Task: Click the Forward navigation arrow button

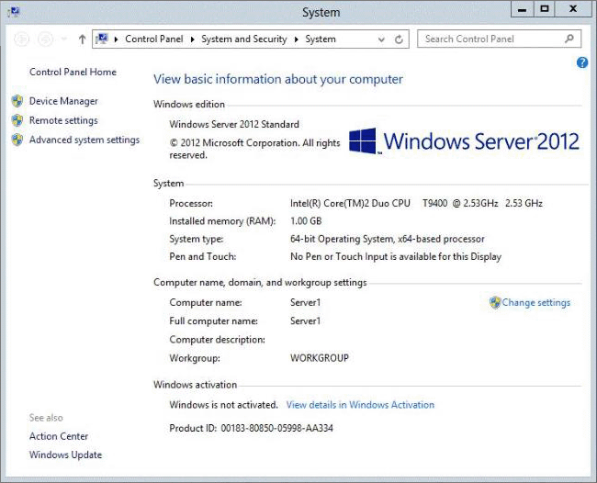Action: point(44,39)
